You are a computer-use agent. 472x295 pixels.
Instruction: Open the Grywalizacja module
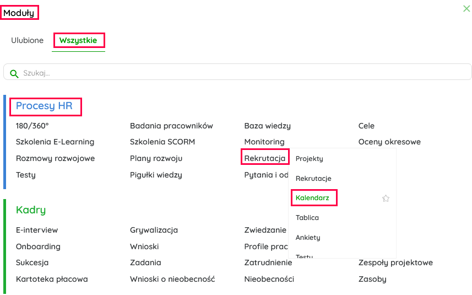pyautogui.click(x=154, y=230)
